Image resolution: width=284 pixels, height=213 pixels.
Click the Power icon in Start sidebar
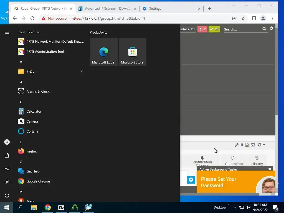pyautogui.click(x=7, y=195)
